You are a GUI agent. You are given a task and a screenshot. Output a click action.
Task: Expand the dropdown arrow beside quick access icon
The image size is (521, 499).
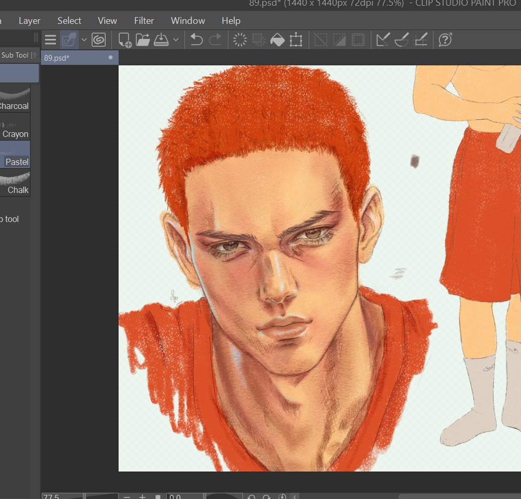(84, 40)
